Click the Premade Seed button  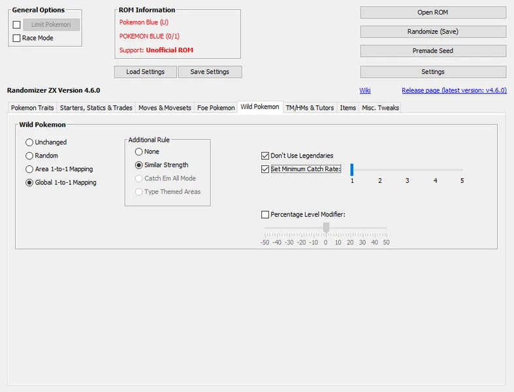[433, 51]
